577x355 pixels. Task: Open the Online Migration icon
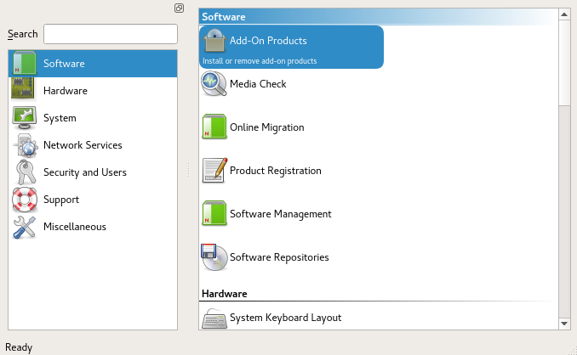(214, 127)
